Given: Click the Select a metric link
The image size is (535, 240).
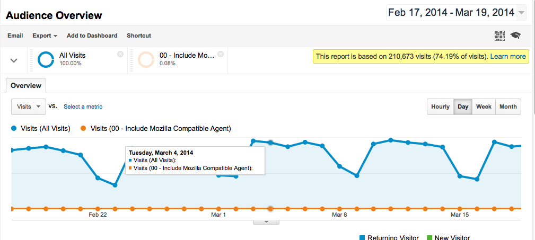Looking at the screenshot, I should tap(83, 106).
